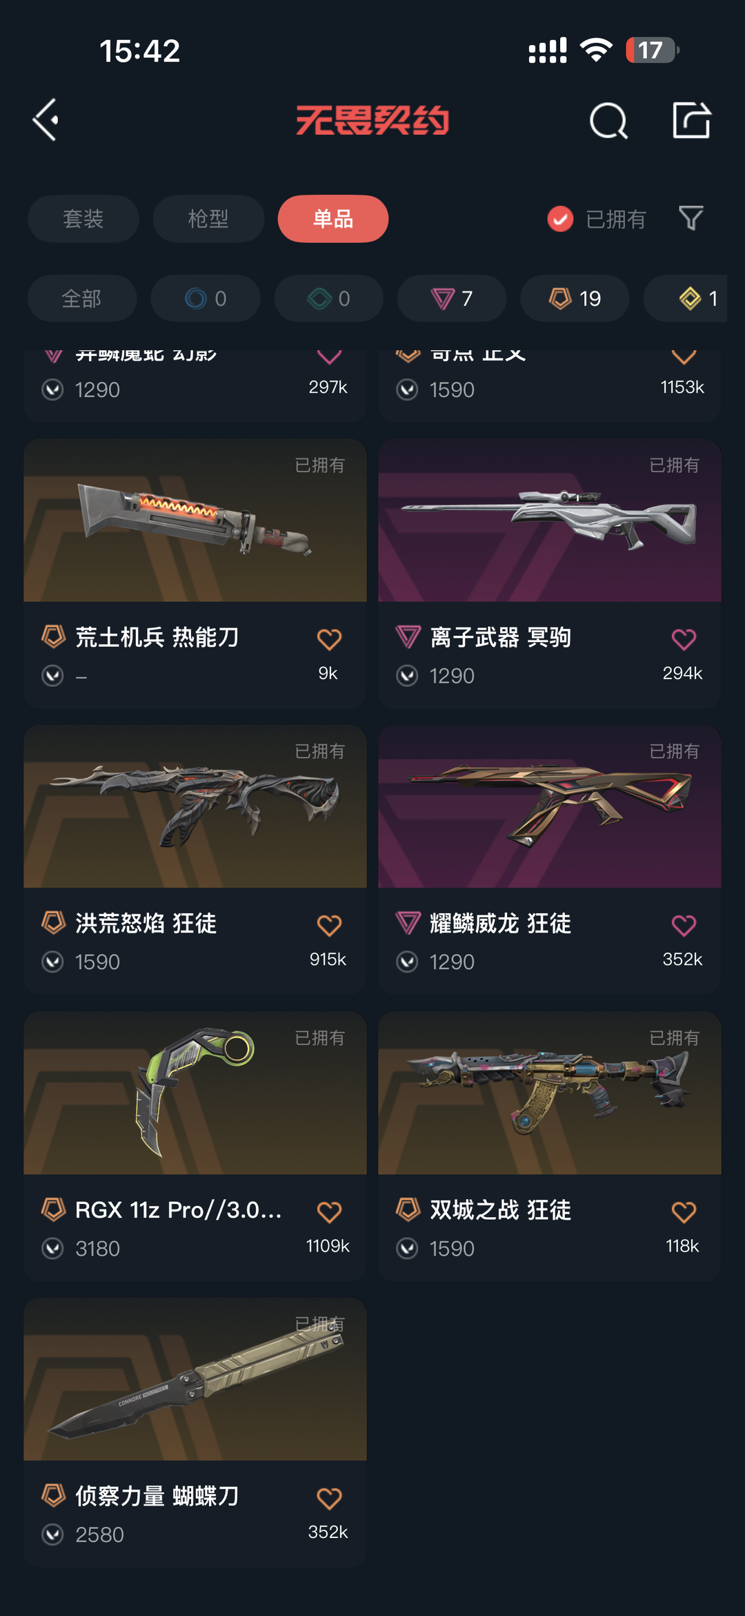The image size is (745, 1616).
Task: Open the search magnifier icon
Action: coord(608,121)
